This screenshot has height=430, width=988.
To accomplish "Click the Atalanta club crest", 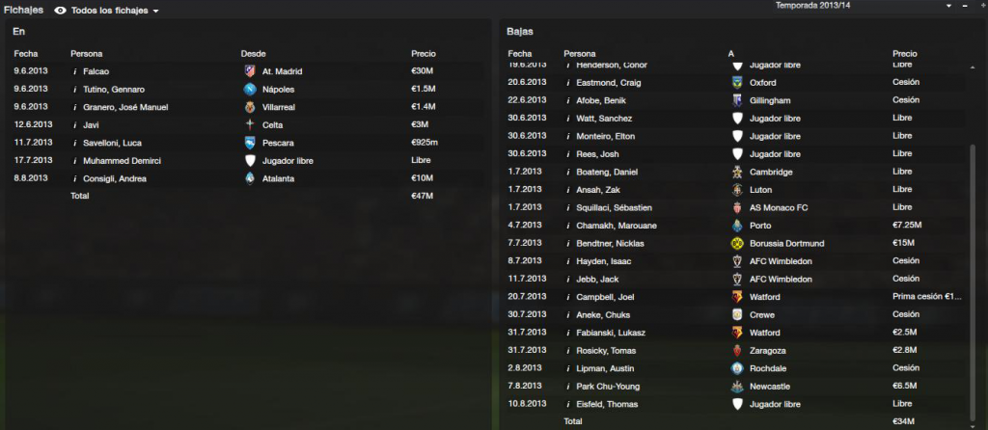I will 250,178.
